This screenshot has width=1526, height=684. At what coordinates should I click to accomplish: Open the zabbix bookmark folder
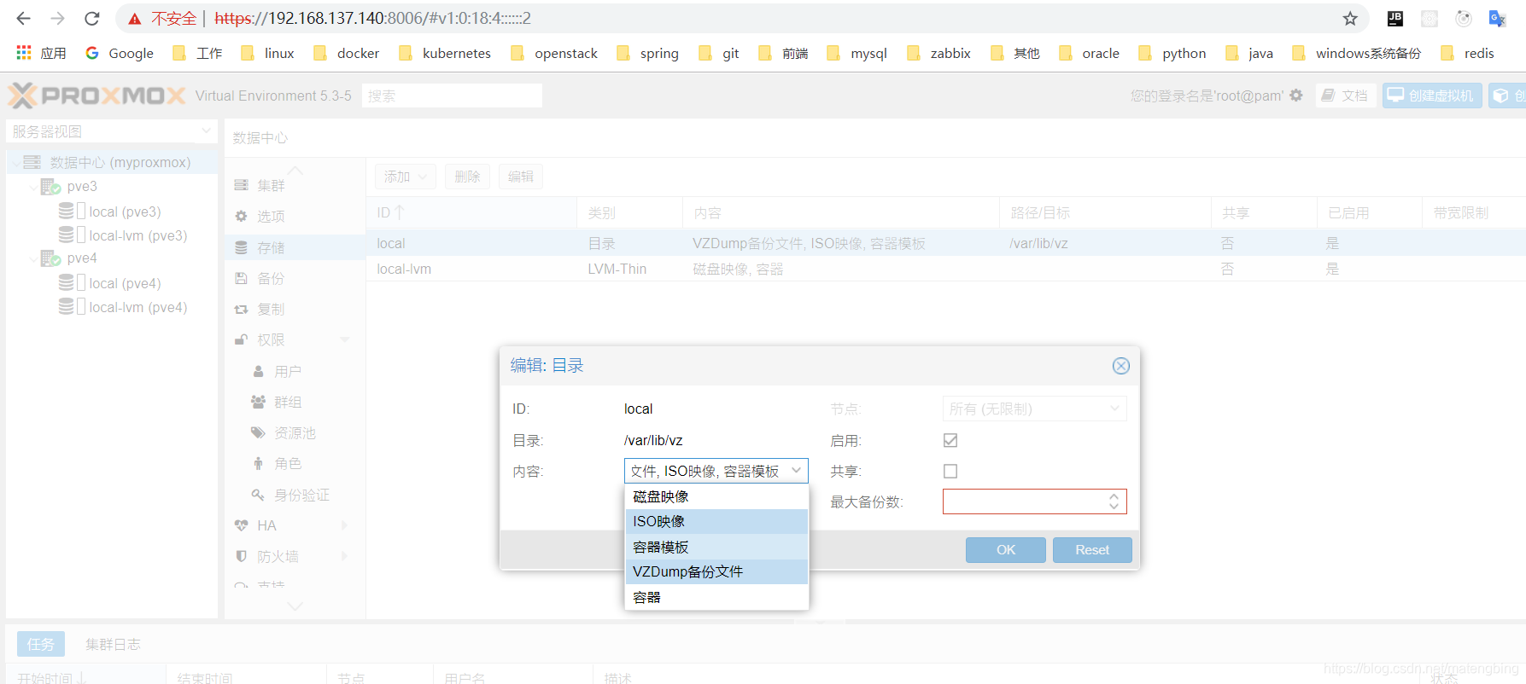[938, 53]
